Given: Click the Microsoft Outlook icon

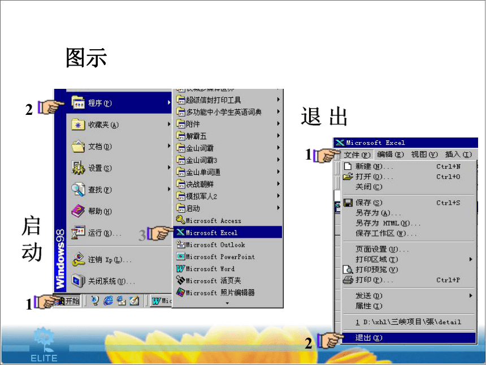Looking at the screenshot, I should point(181,244).
